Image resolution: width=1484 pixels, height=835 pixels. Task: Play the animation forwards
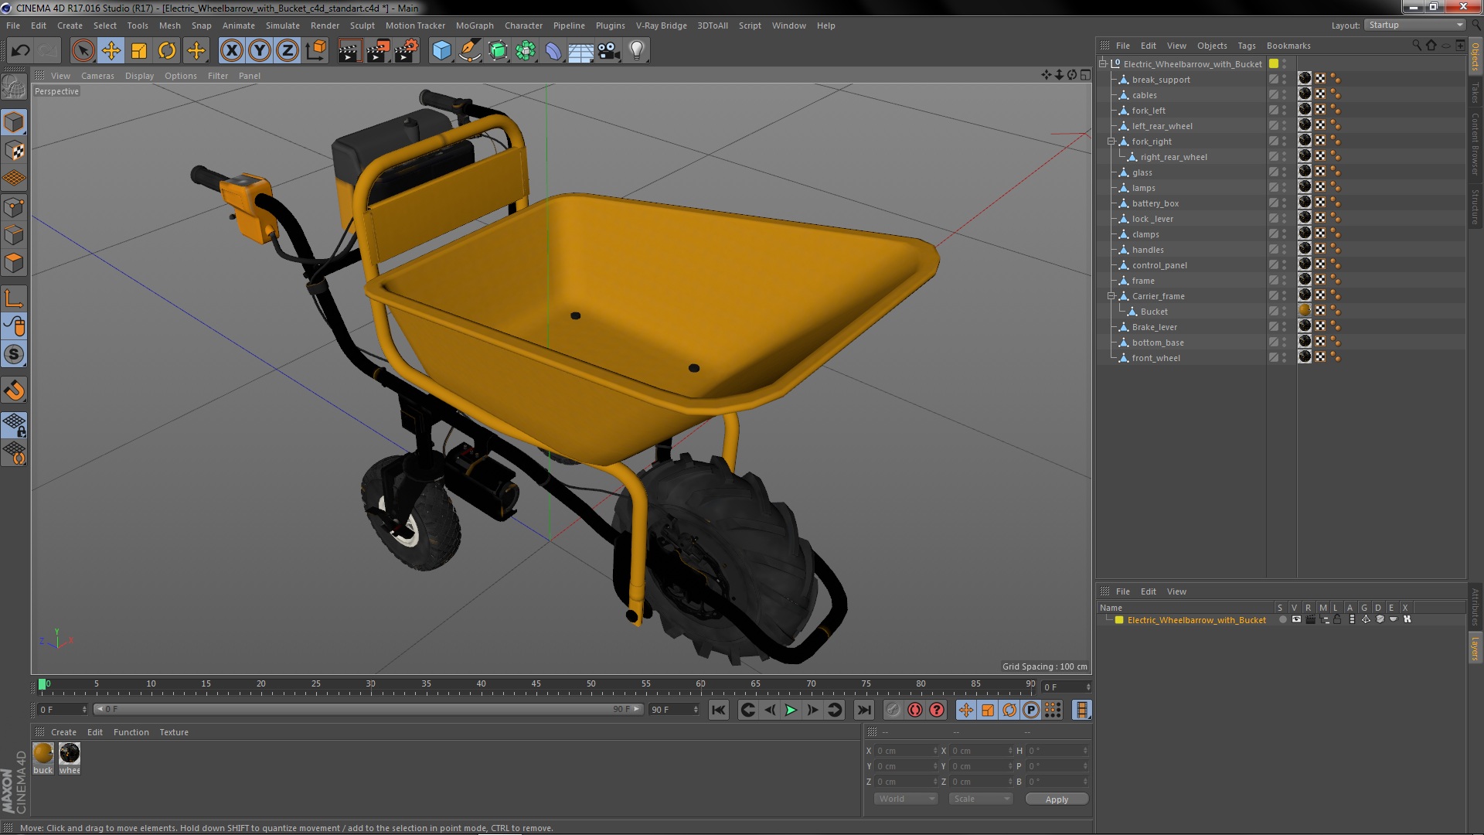point(791,710)
